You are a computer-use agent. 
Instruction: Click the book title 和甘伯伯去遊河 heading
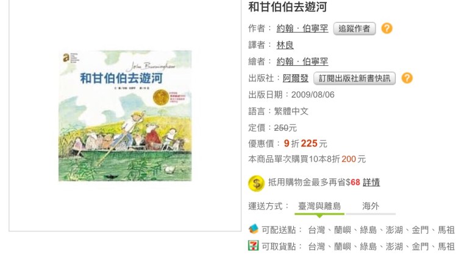[x=288, y=7]
